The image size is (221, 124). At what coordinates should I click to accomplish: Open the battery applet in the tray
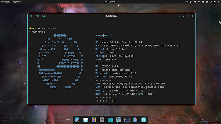(x=211, y=2)
